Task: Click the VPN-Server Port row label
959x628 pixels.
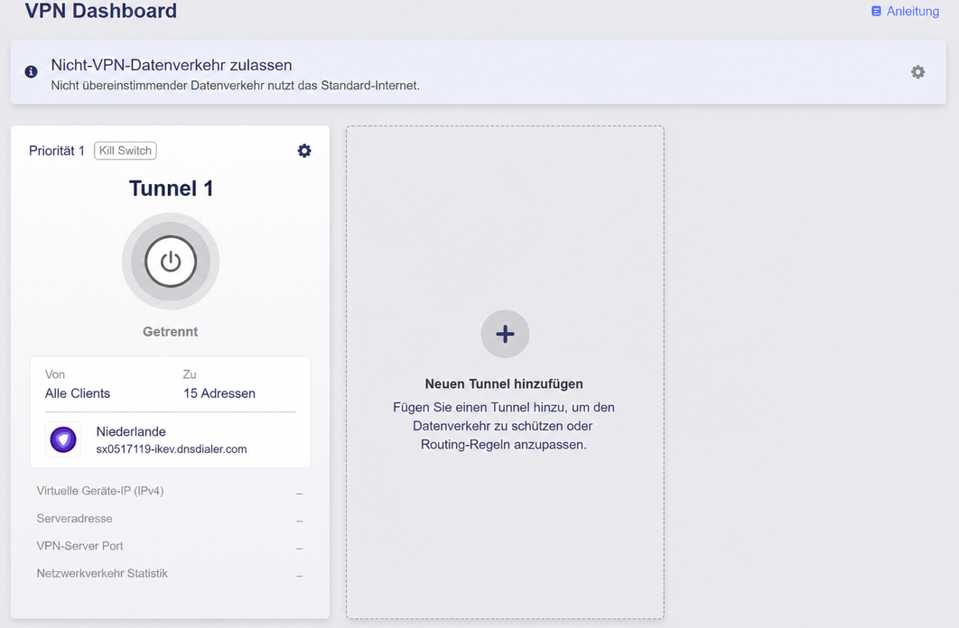Action: click(x=80, y=546)
